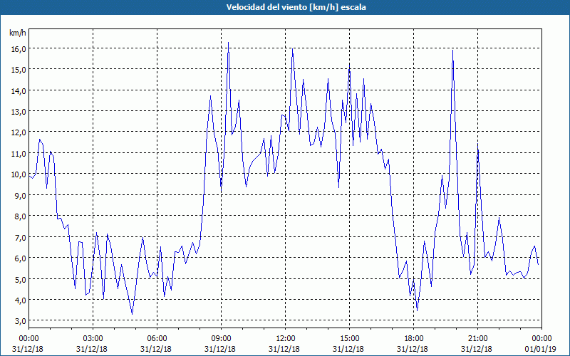
Task: Click the '12,0' y-axis label
Action: point(19,132)
